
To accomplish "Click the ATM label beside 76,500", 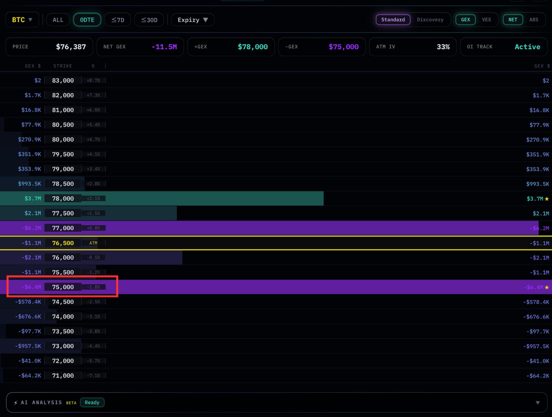I will [x=93, y=243].
